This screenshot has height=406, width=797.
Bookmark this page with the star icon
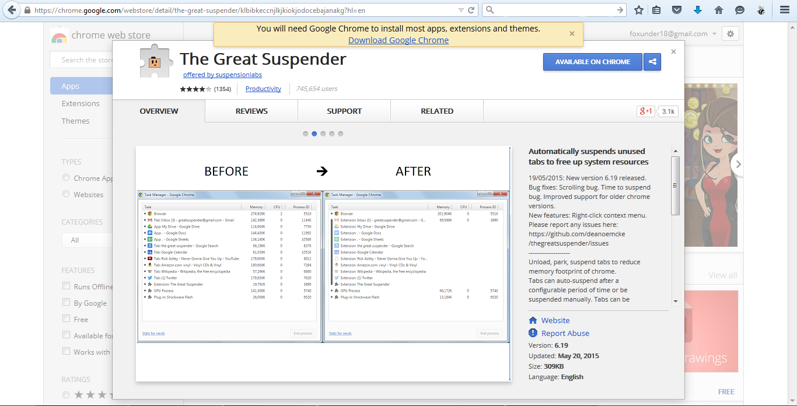coord(639,10)
